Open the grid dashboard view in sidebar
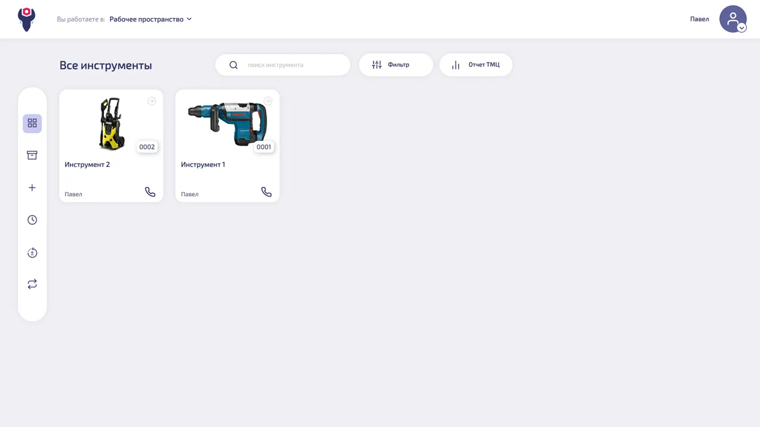Screen dimensions: 760x427 coord(32,123)
